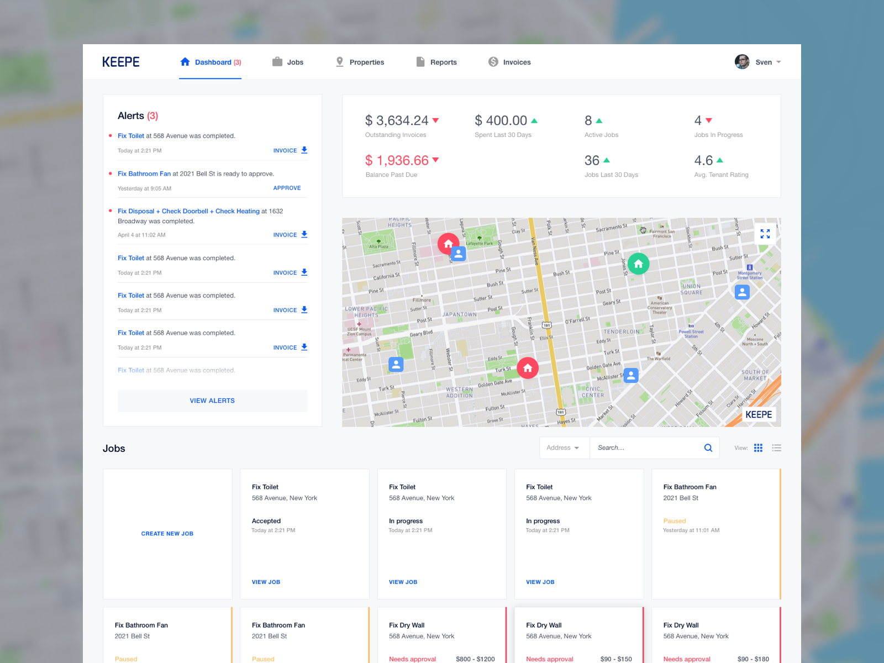Click blue person marker near Union Square
884x663 pixels.
coord(742,292)
